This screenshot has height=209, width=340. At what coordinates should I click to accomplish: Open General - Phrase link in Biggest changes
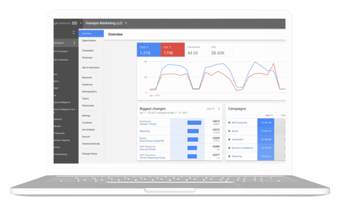(x=148, y=124)
